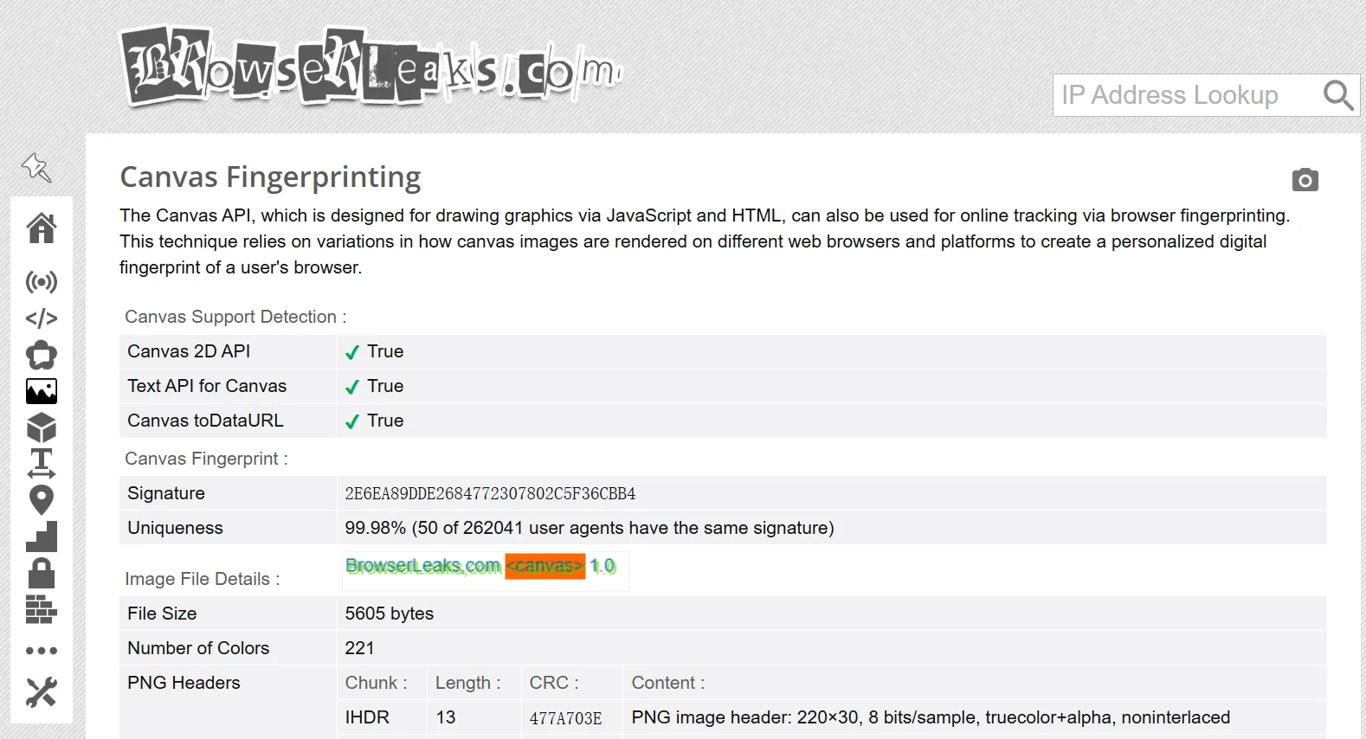Open the IP Address test via signal icon
Screen dimensions: 1366x739
[41, 282]
